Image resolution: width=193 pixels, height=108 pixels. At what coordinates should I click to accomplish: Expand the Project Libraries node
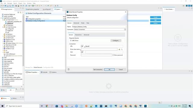coord(3,47)
